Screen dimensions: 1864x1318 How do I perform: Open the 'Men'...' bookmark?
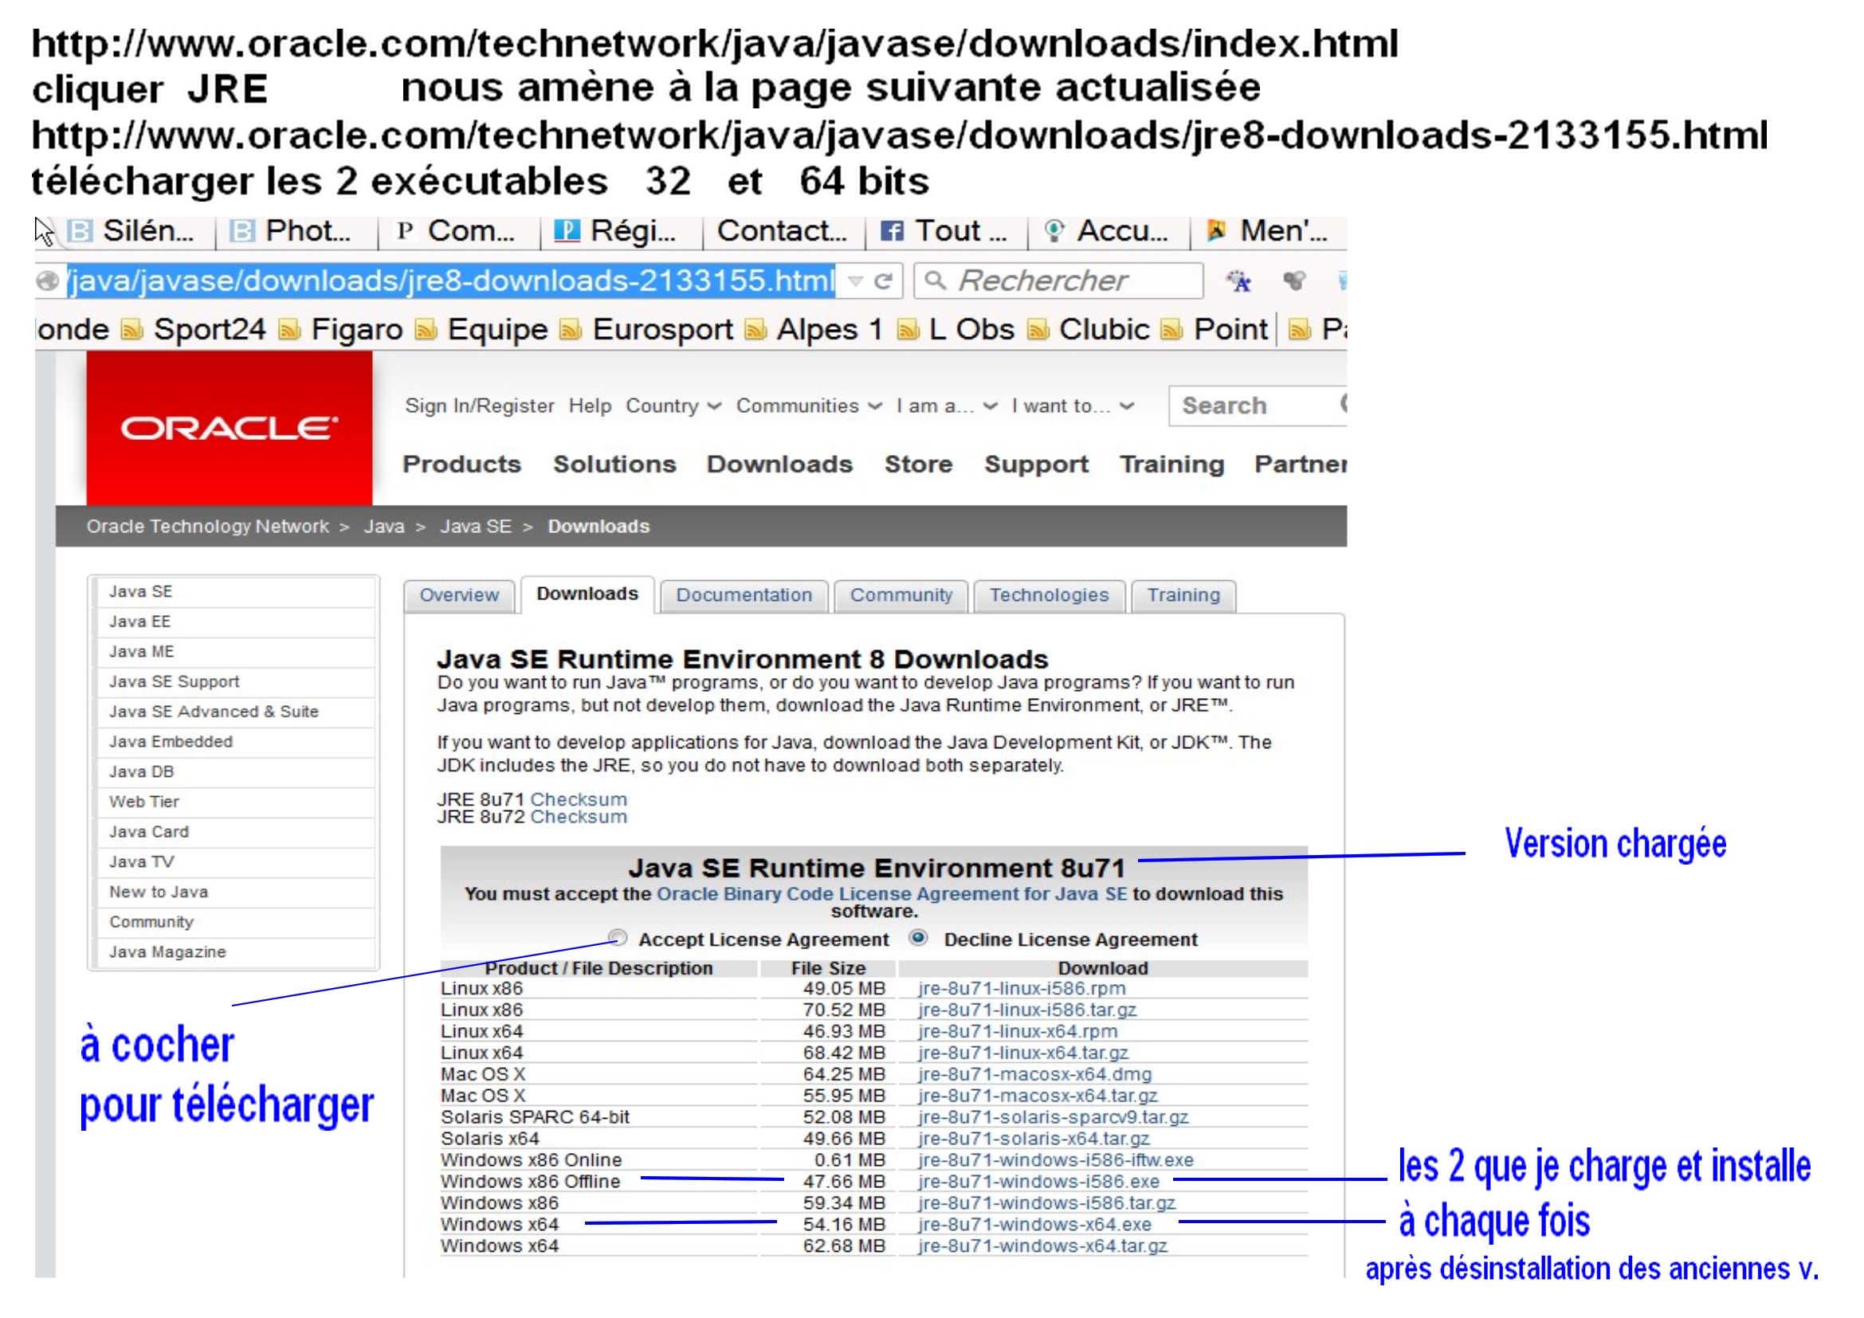click(x=1267, y=231)
